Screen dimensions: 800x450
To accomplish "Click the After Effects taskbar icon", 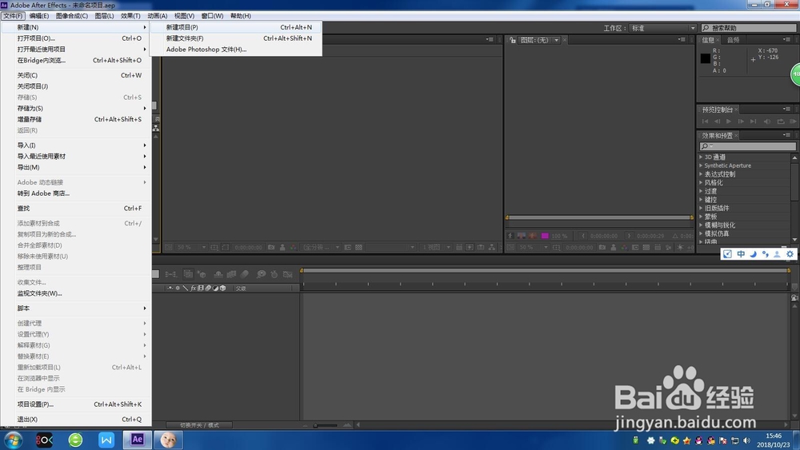I will coord(138,440).
